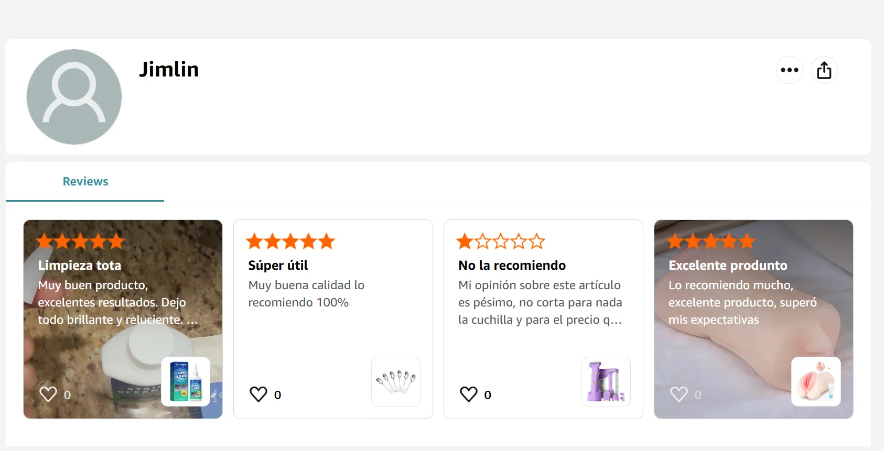Open product thumbnail on 'Excelente produnto' review
Screen dimensions: 884x451
coord(816,381)
